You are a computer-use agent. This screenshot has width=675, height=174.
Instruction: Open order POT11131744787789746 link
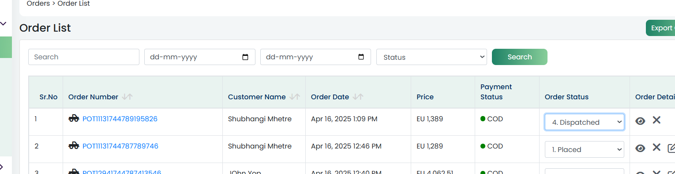coord(120,146)
